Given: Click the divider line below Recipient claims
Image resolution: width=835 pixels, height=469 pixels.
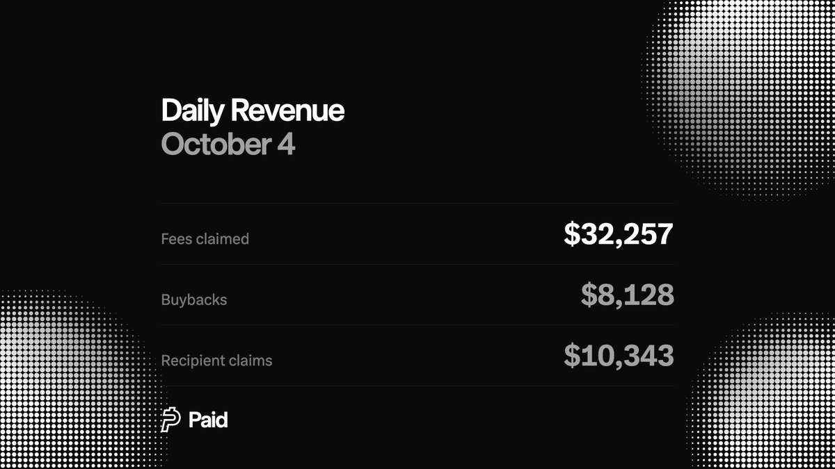Looking at the screenshot, I should 417,386.
